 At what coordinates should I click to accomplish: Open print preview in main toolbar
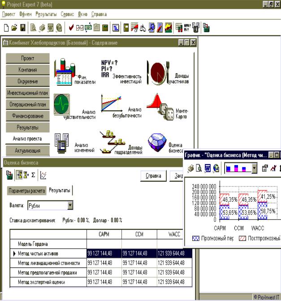(x=34, y=28)
